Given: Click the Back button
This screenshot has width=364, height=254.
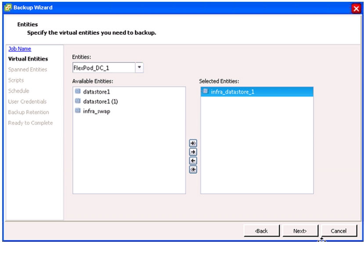Looking at the screenshot, I should (262, 231).
